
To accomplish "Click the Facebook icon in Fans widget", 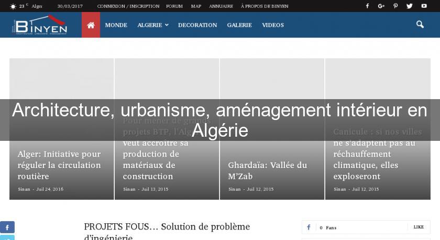I will tap(309, 227).
